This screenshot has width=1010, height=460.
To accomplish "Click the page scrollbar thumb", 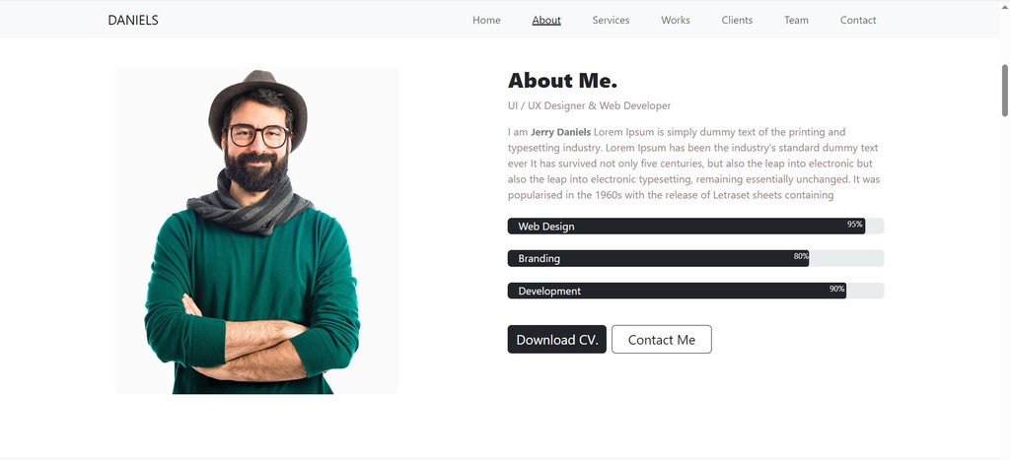I will 1004,90.
